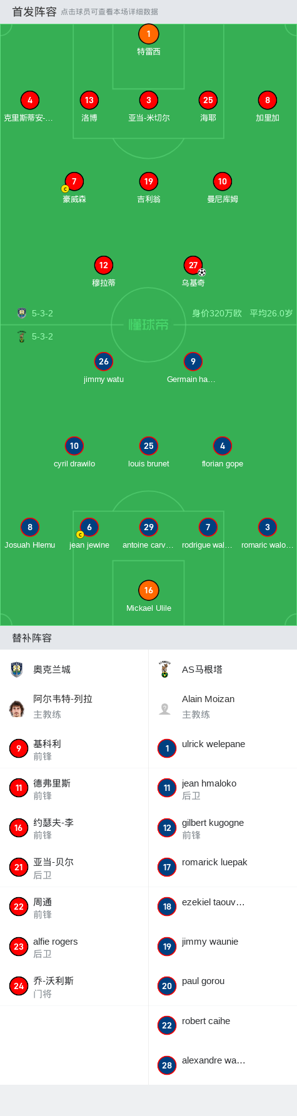Open coach Alain Moizan avatar
Image resolution: width=297 pixels, height=1116 pixels.
pyautogui.click(x=165, y=709)
